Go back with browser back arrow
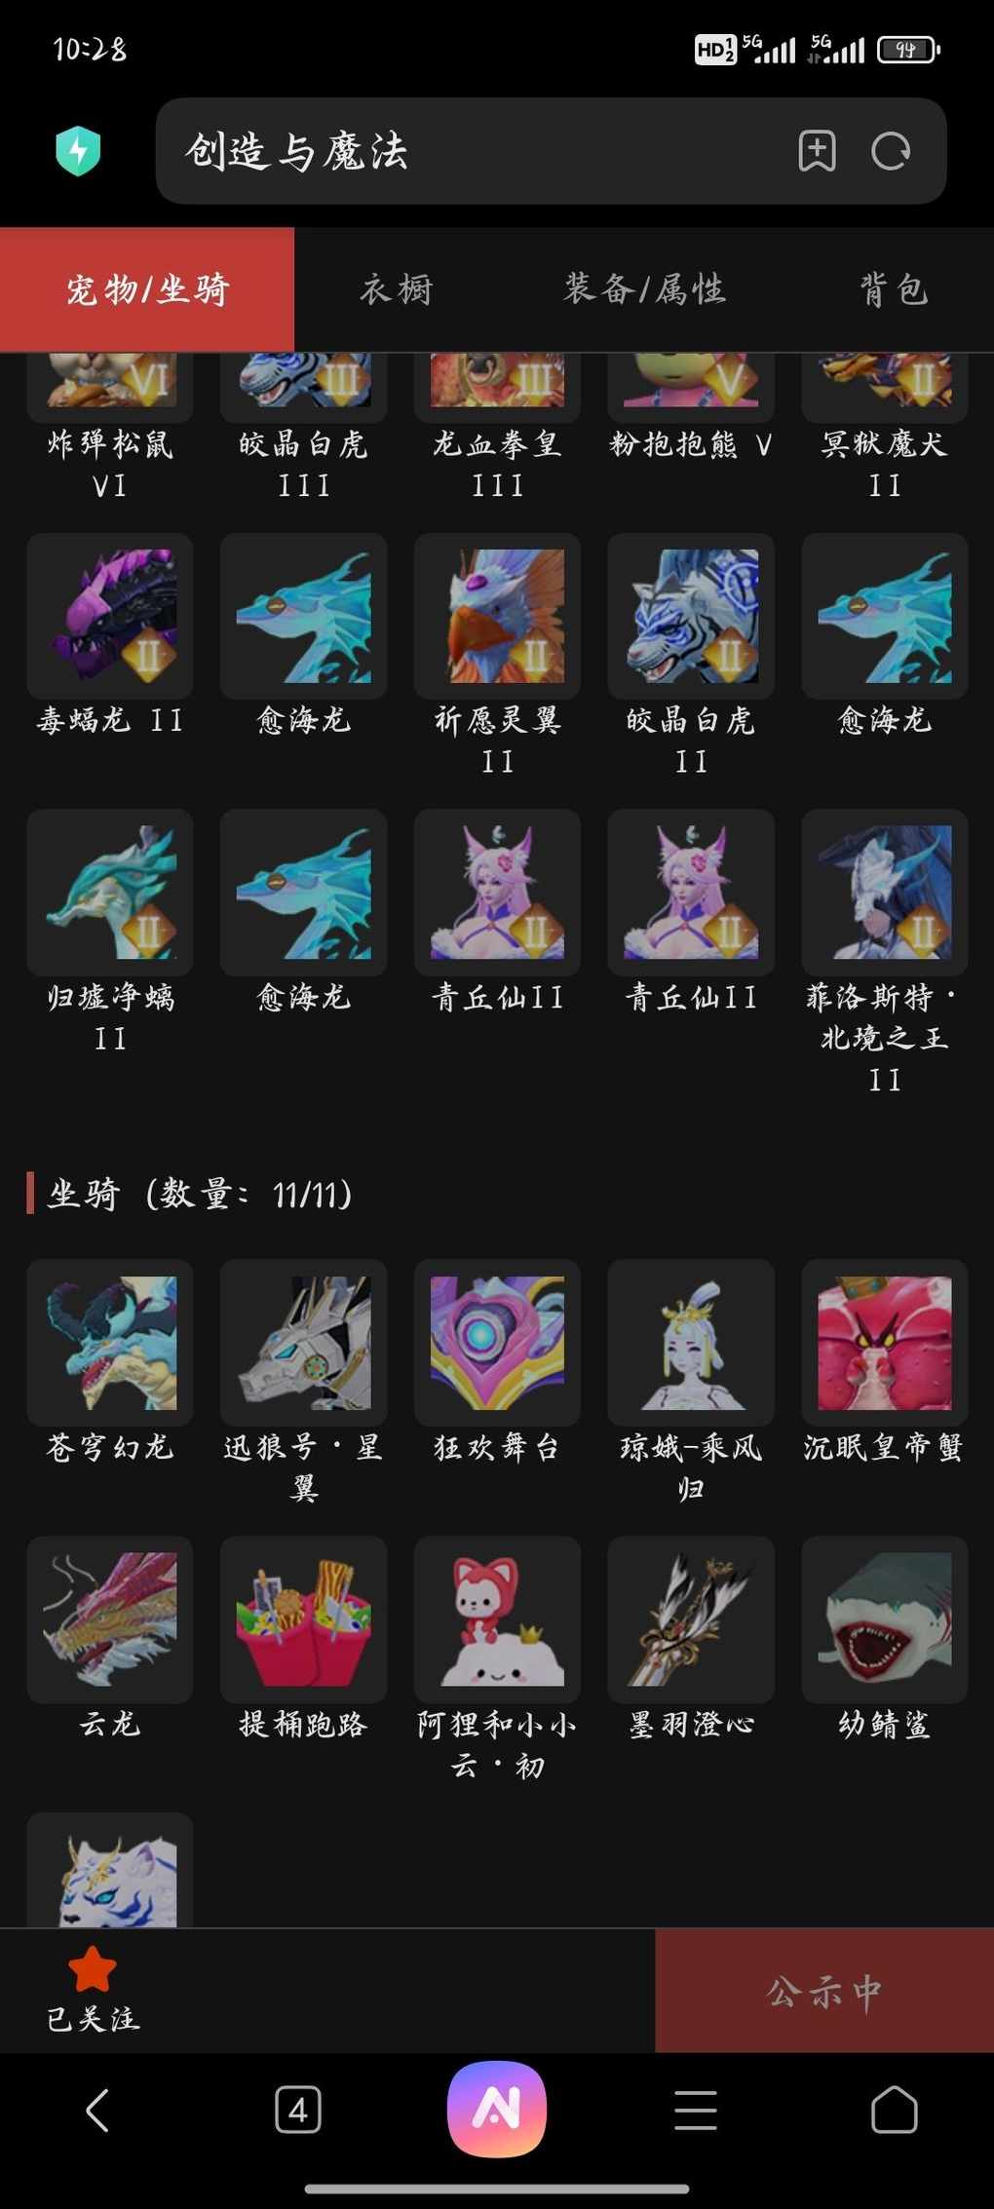 [97, 2111]
